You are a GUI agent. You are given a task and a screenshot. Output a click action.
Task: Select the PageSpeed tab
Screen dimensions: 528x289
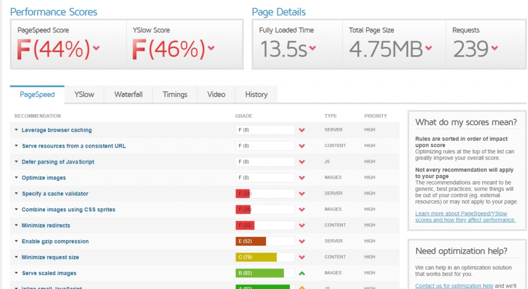click(x=37, y=94)
